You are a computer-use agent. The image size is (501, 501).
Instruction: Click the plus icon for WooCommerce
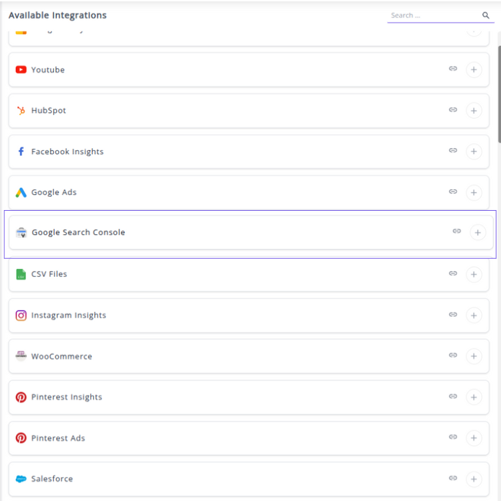(x=474, y=356)
